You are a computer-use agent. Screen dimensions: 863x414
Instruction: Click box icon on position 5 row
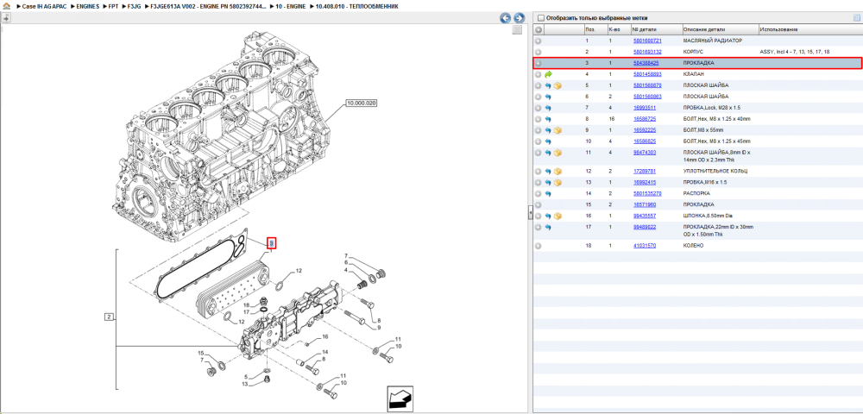point(557,85)
